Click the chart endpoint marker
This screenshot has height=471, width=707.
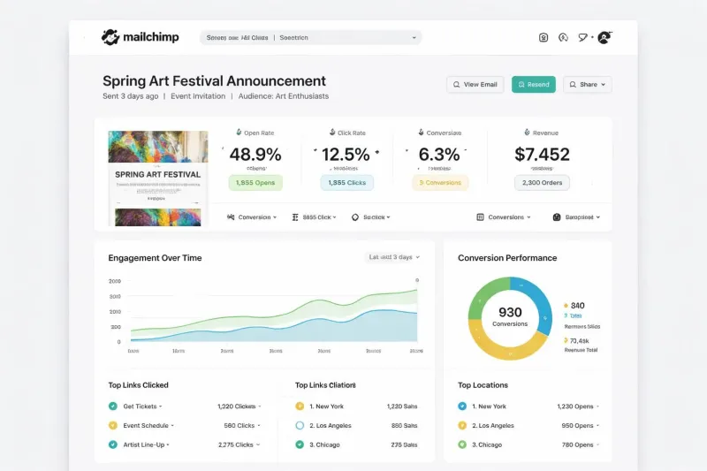pyautogui.click(x=417, y=280)
